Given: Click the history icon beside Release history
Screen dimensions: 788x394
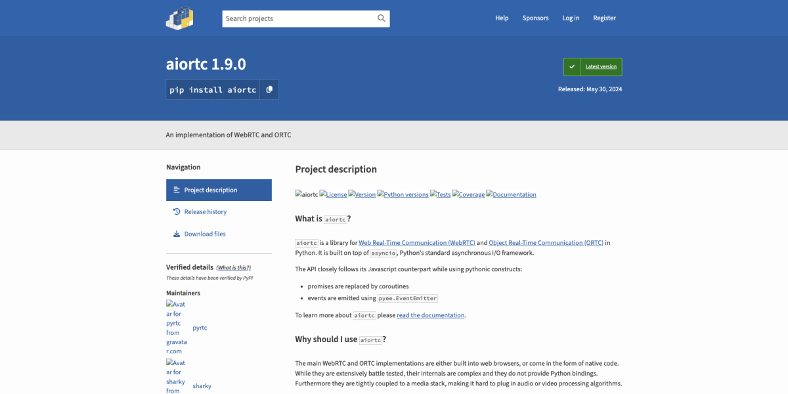Looking at the screenshot, I should click(x=176, y=211).
